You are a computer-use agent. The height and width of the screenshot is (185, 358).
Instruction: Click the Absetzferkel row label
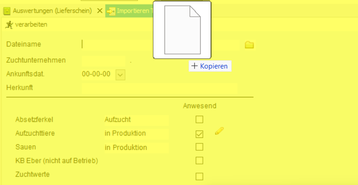tap(34, 120)
